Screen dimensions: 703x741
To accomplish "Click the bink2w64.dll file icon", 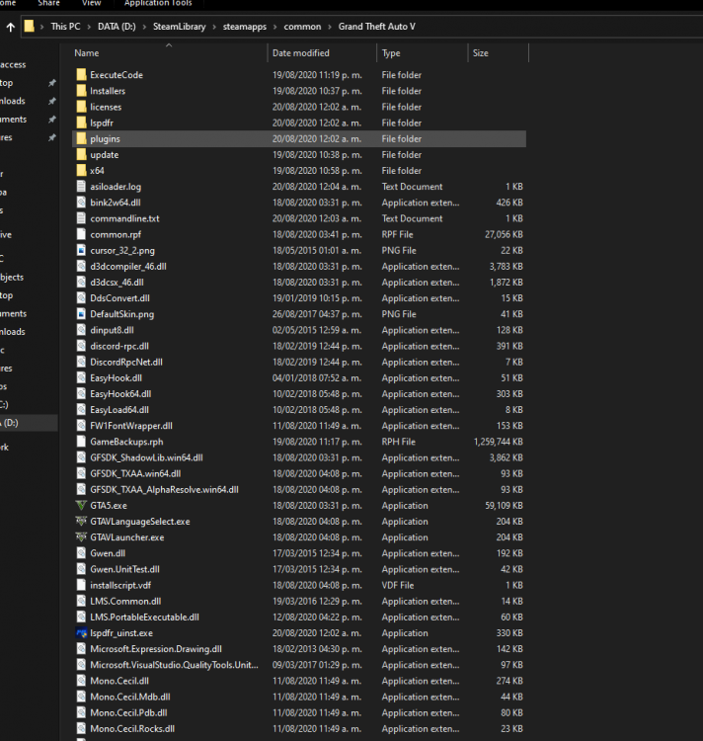I will 81,203.
